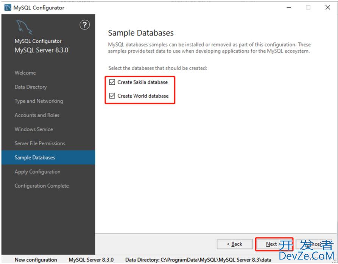The width and height of the screenshot is (338, 264).
Task: Go to the Welcome step
Action: tap(25, 73)
